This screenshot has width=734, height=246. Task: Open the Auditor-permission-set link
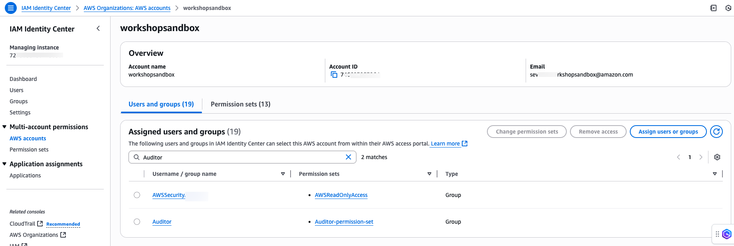point(344,222)
